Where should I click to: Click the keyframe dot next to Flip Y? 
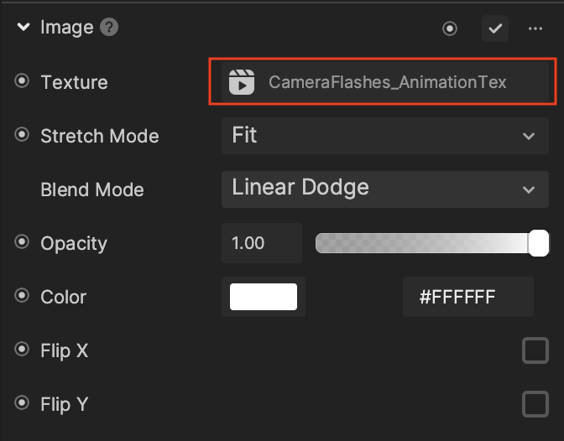(22, 402)
